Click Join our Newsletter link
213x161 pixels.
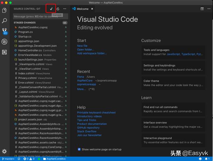(x=89, y=135)
